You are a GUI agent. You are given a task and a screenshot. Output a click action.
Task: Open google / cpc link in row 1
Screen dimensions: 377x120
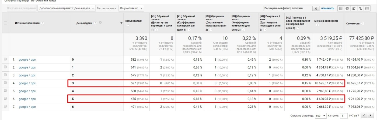pyautogui.click(x=27, y=60)
